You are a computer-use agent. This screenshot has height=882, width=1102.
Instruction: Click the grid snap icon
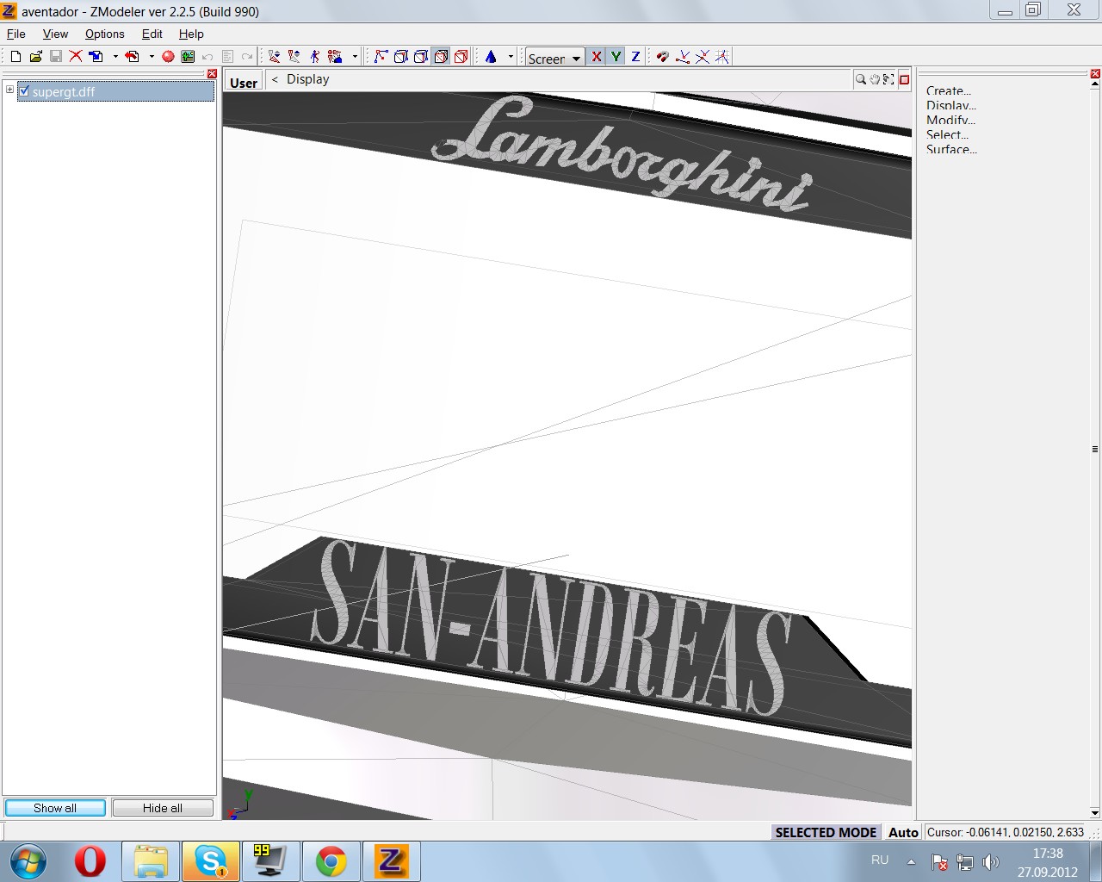[x=722, y=57]
